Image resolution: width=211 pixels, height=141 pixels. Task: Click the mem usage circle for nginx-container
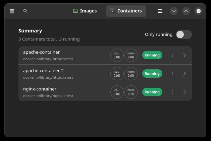[131, 92]
